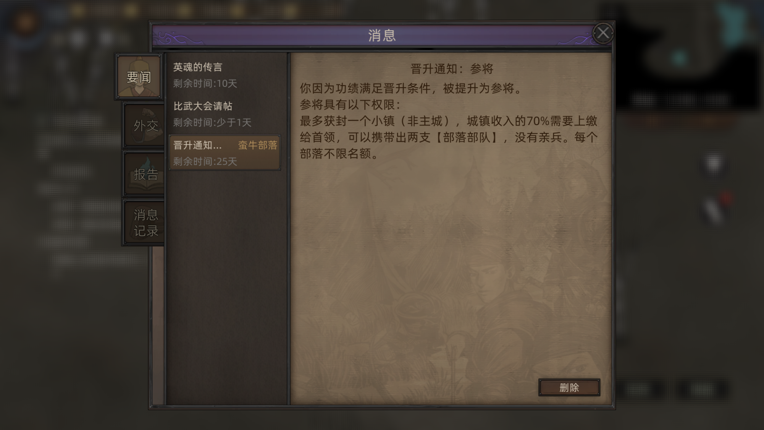The width and height of the screenshot is (764, 430).
Task: Click the blurred red indicator icon at right
Action: point(726,198)
